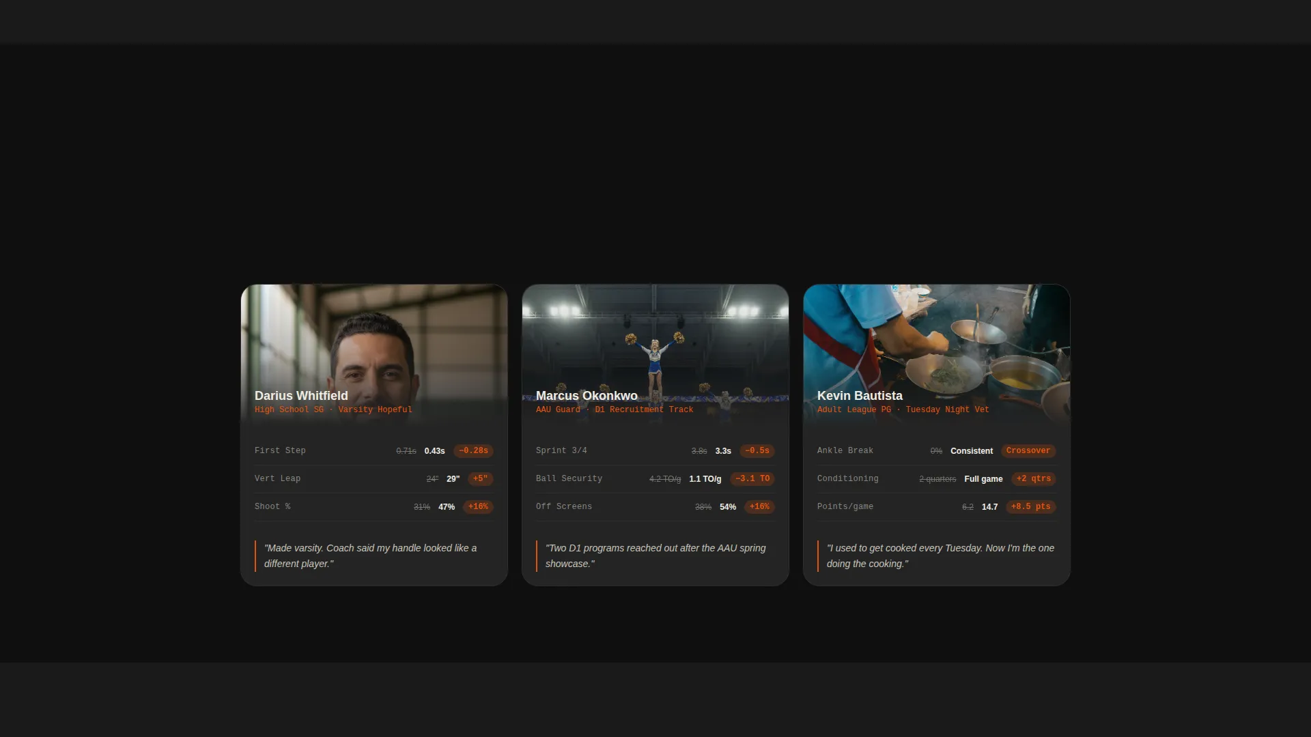
Task: Click the 'Adult League PG · Tuesday Night Vet' subtitle
Action: click(x=903, y=410)
